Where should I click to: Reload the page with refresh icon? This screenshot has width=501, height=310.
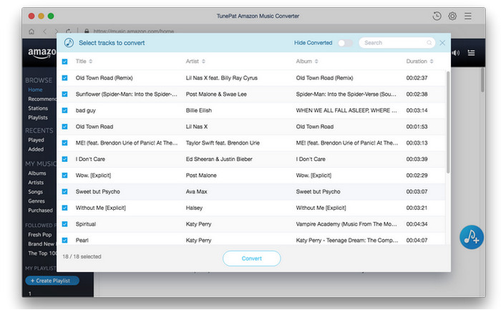pyautogui.click(x=69, y=32)
